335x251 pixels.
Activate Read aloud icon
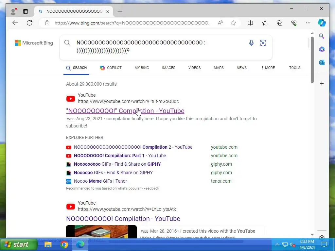pyautogui.click(x=220, y=23)
